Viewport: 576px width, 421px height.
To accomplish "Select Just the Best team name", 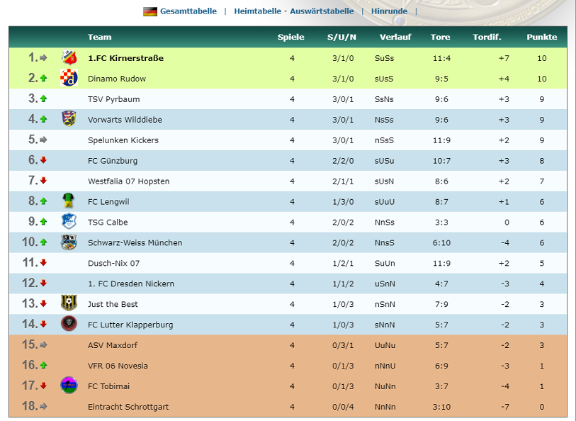I will pyautogui.click(x=113, y=305).
